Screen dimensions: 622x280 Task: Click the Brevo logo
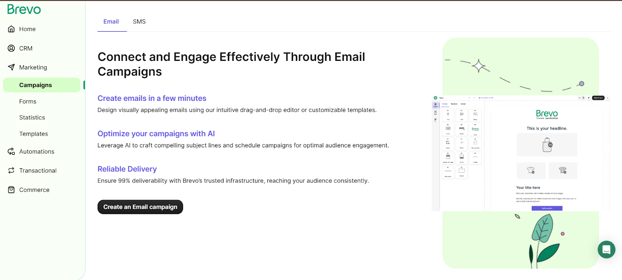[x=24, y=9]
